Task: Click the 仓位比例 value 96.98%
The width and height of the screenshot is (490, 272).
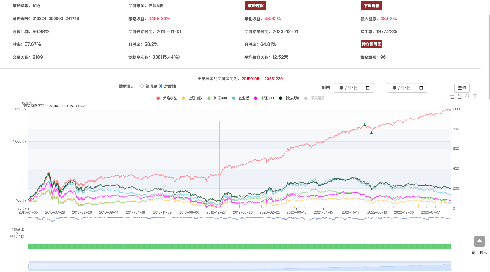Action: [x=41, y=31]
